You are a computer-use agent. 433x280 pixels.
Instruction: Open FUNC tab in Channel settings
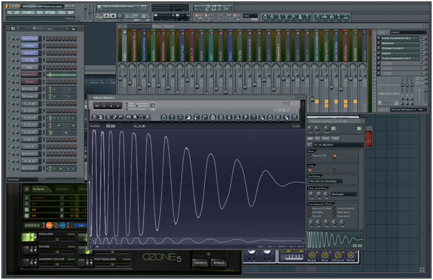pyautogui.click(x=335, y=139)
